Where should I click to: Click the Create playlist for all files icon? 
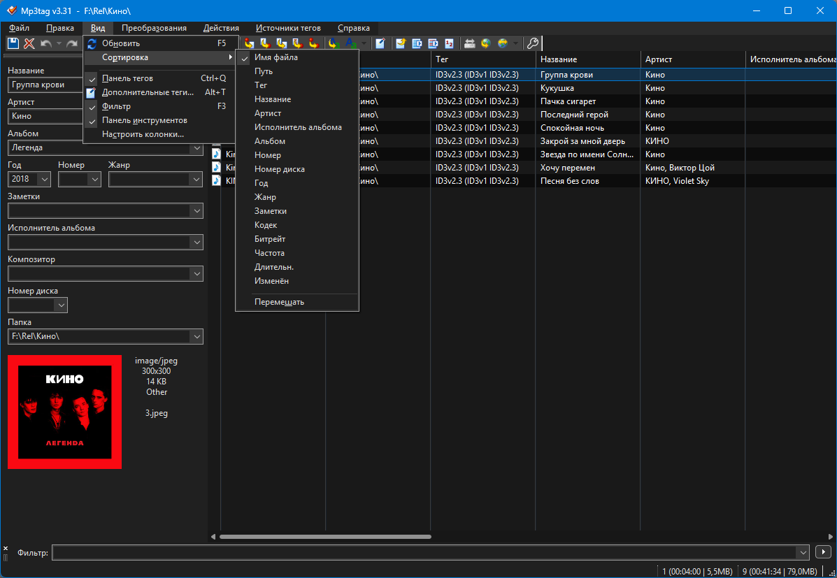(417, 44)
